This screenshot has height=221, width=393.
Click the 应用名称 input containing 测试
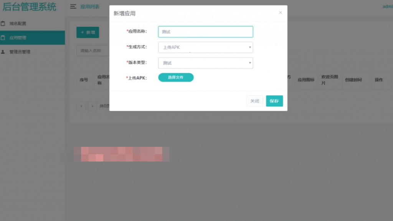point(205,32)
